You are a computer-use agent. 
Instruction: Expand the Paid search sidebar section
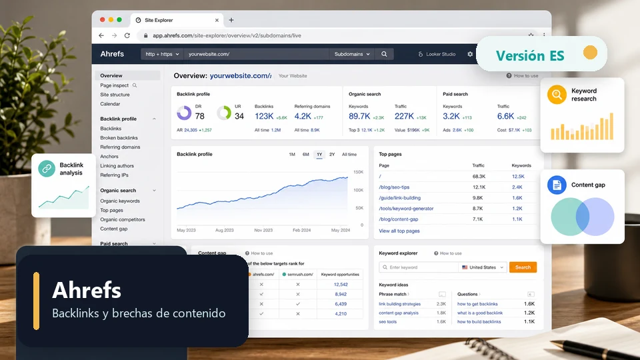click(154, 244)
